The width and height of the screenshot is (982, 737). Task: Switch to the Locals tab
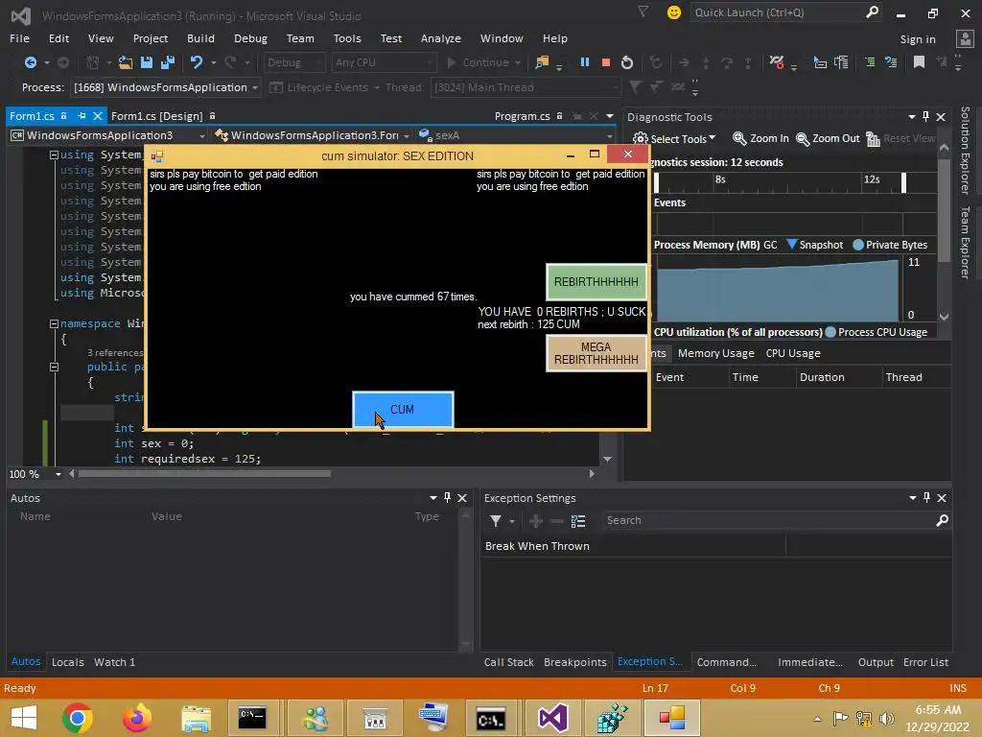click(x=68, y=662)
